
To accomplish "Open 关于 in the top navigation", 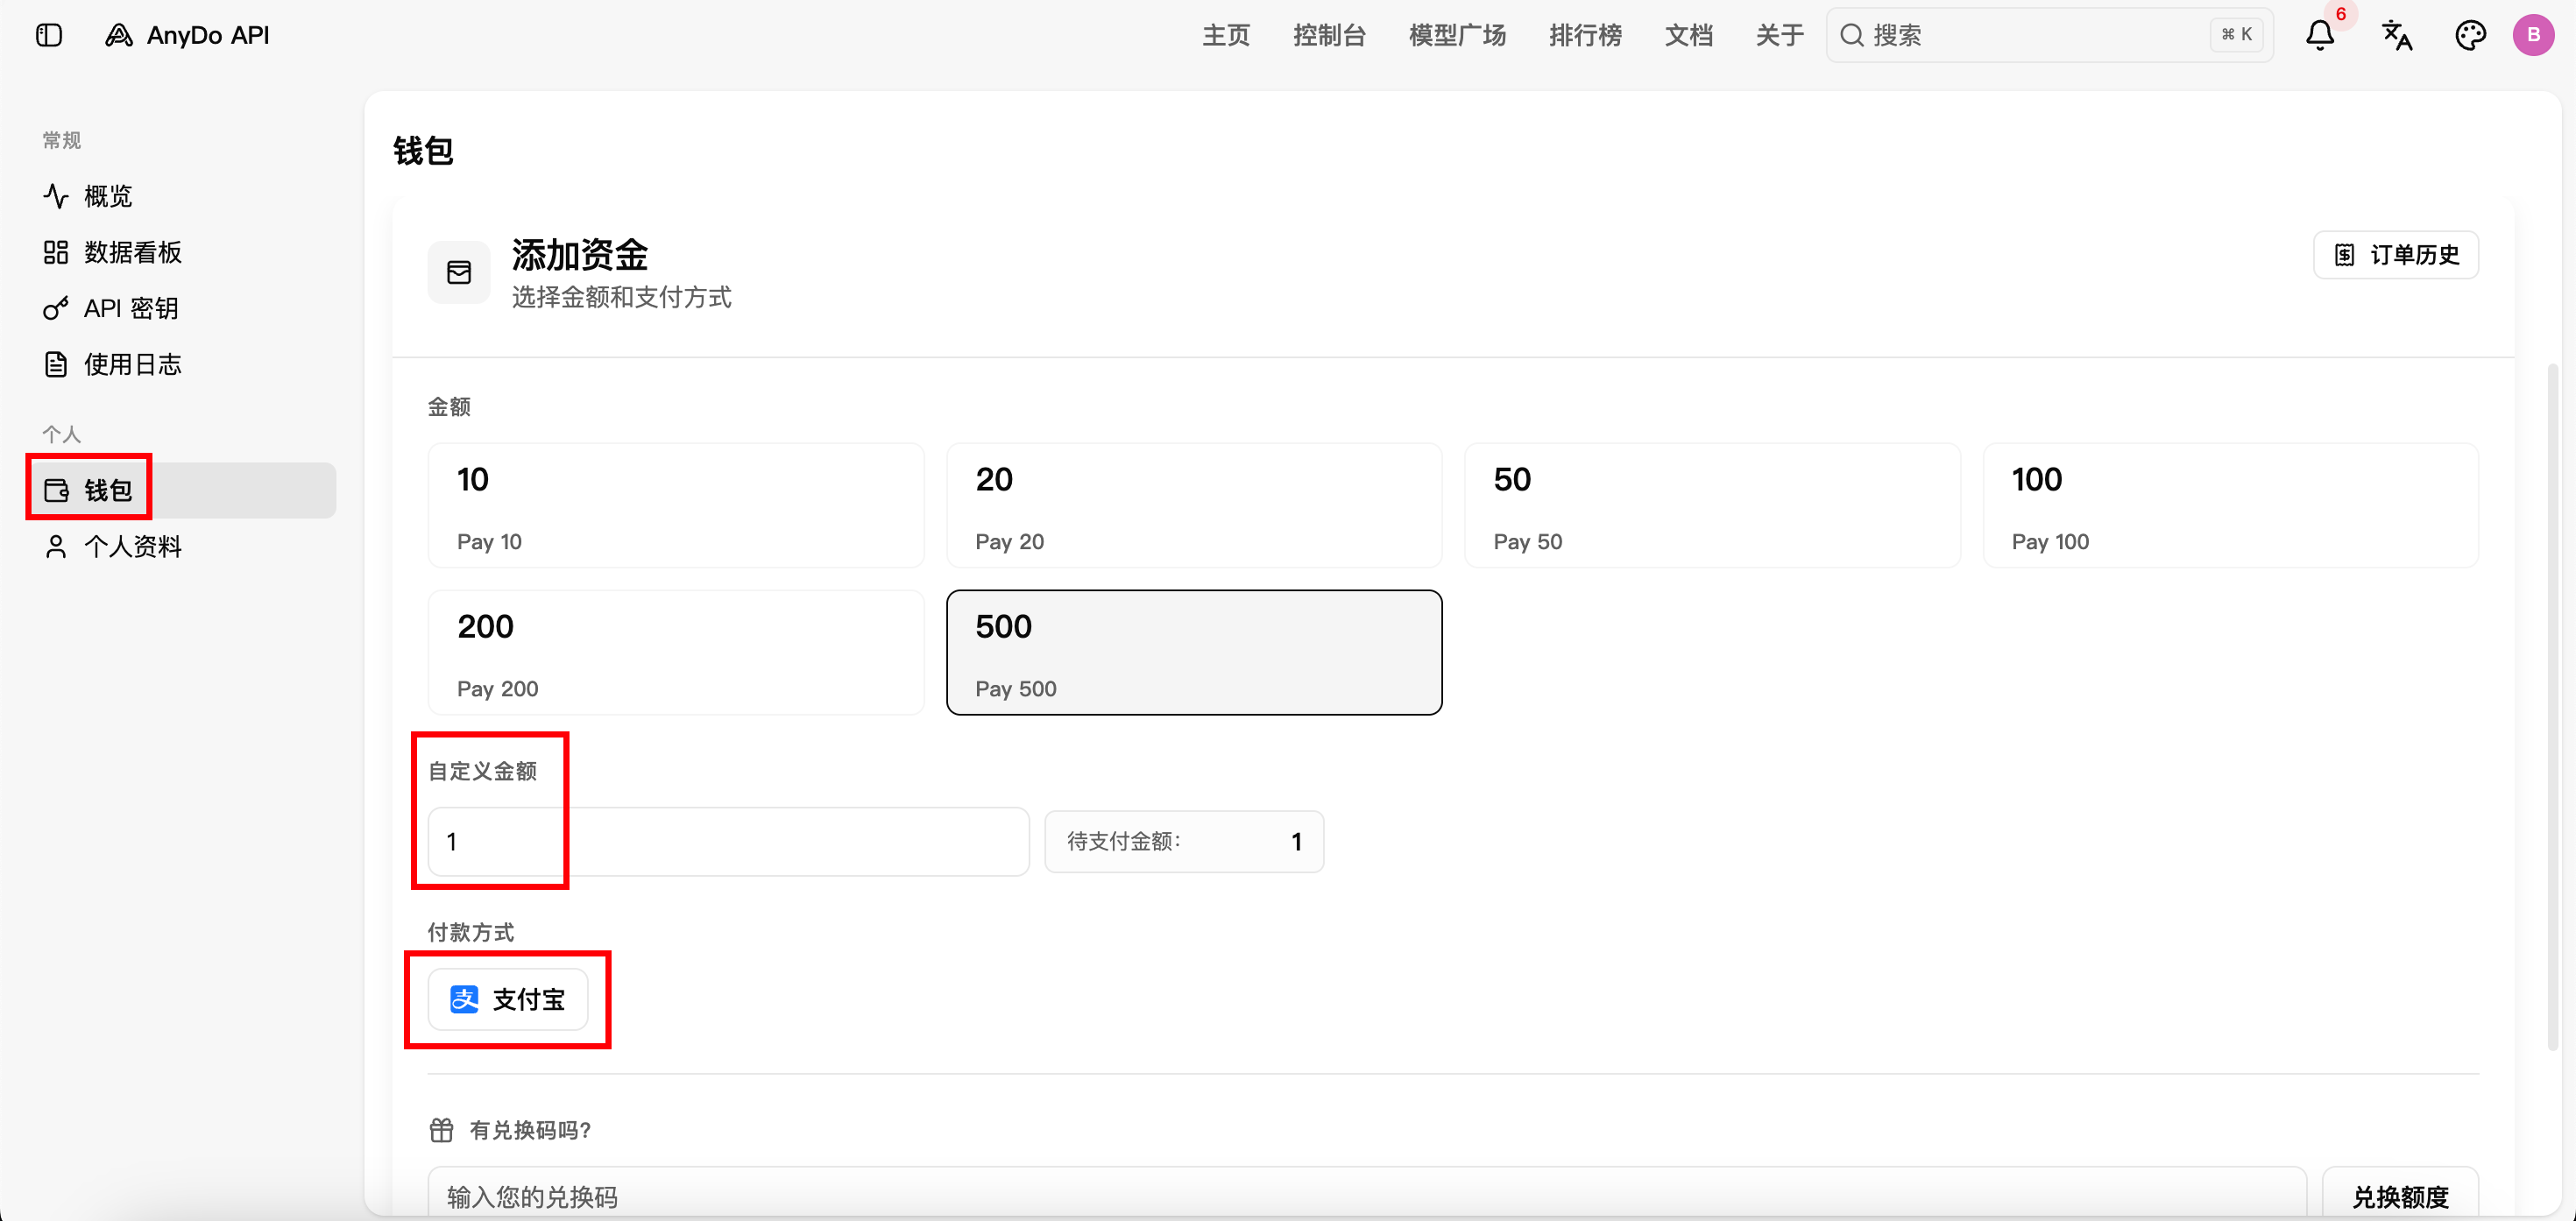I will 1780,36.
